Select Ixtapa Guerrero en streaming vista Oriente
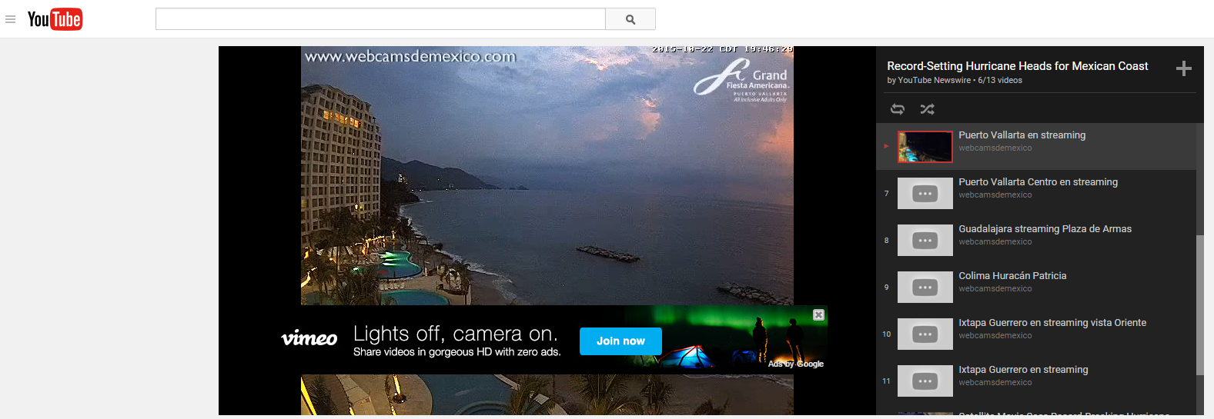The image size is (1214, 419). tap(1052, 323)
